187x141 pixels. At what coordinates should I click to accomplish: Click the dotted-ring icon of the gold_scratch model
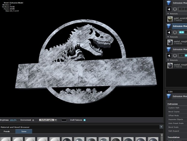[175, 9]
